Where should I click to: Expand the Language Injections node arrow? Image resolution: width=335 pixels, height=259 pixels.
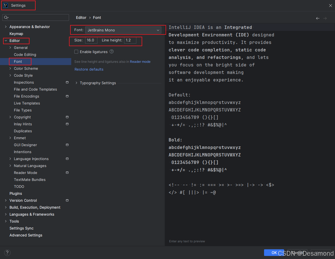point(10,159)
